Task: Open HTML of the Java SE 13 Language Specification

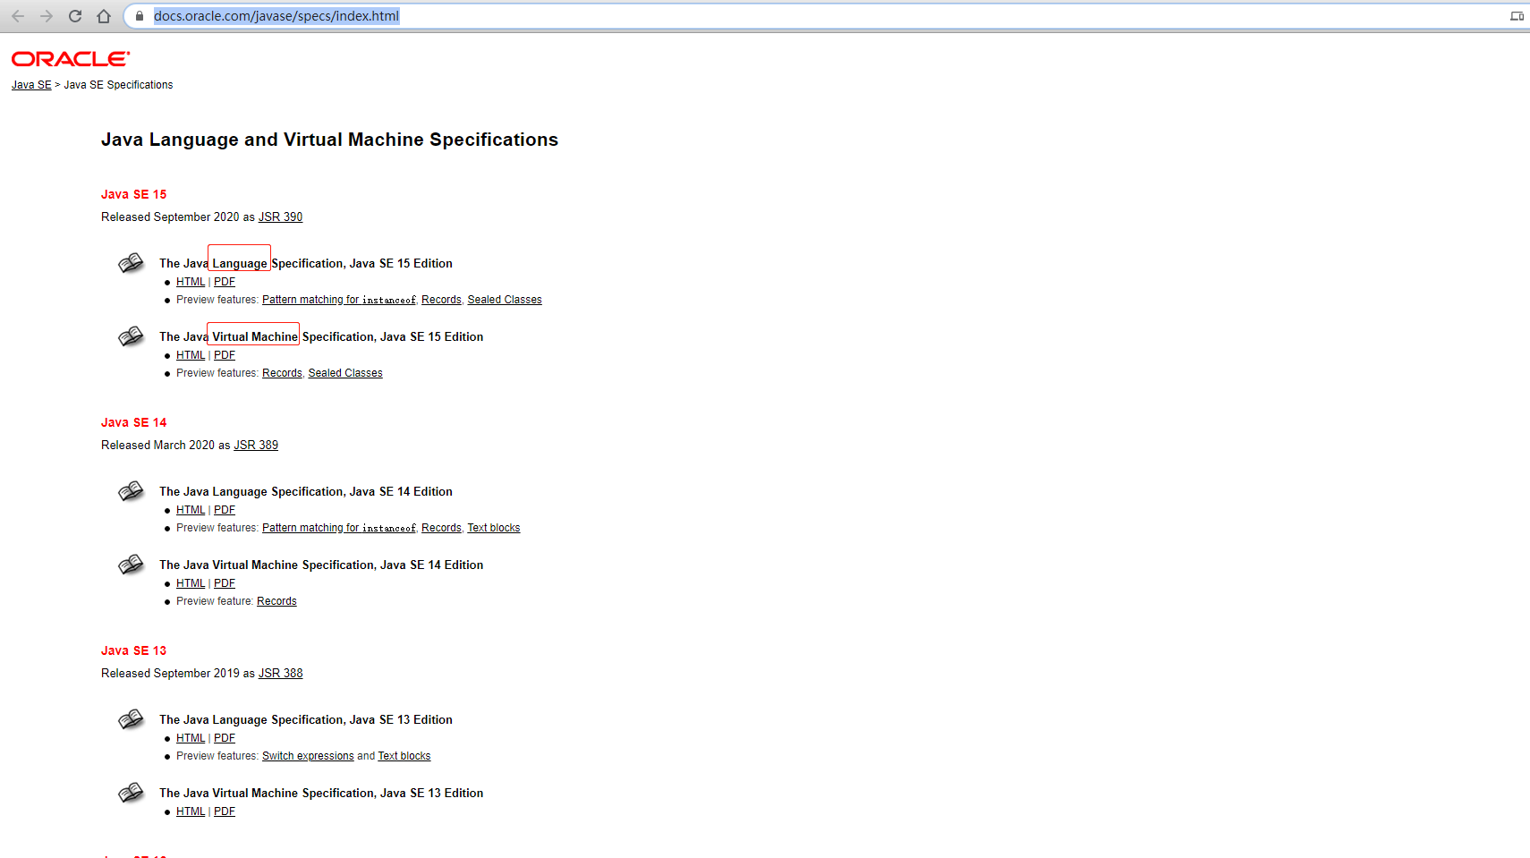Action: pyautogui.click(x=191, y=738)
